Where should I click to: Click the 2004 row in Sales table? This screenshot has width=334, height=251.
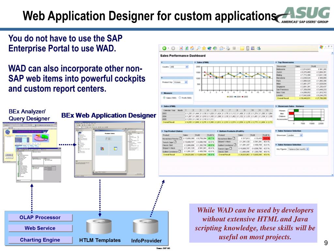pyautogui.click(x=217, y=116)
